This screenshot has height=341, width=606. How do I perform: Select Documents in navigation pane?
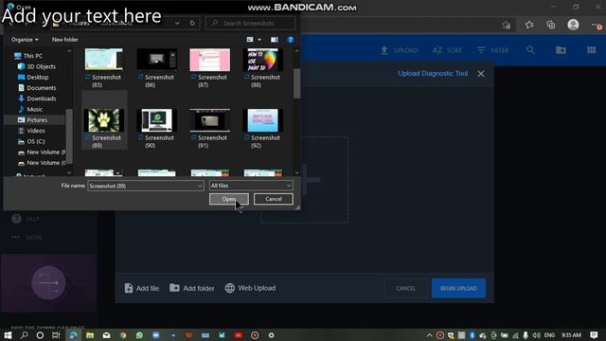click(x=37, y=88)
